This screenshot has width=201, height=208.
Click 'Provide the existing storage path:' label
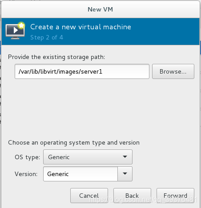coord(56,57)
